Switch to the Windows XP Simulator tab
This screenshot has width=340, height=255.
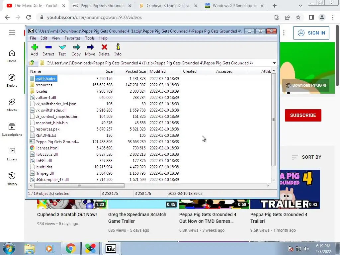(234, 6)
